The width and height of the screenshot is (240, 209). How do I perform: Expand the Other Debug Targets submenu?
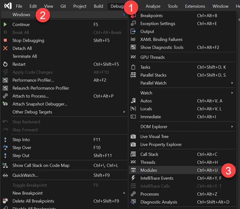[32, 112]
